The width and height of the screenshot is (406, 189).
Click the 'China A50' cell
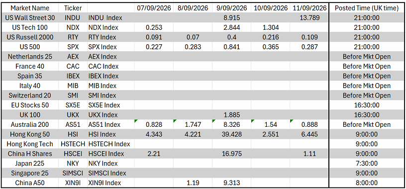click(x=29, y=183)
